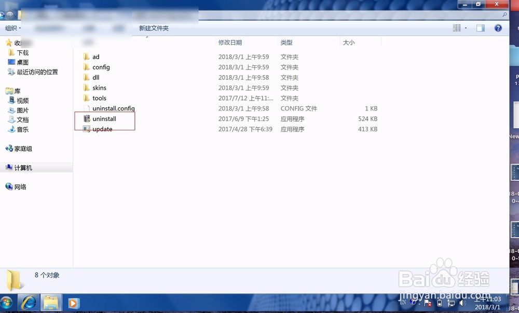Click the volume speaker tray icon
This screenshot has height=313, width=519.
462,303
